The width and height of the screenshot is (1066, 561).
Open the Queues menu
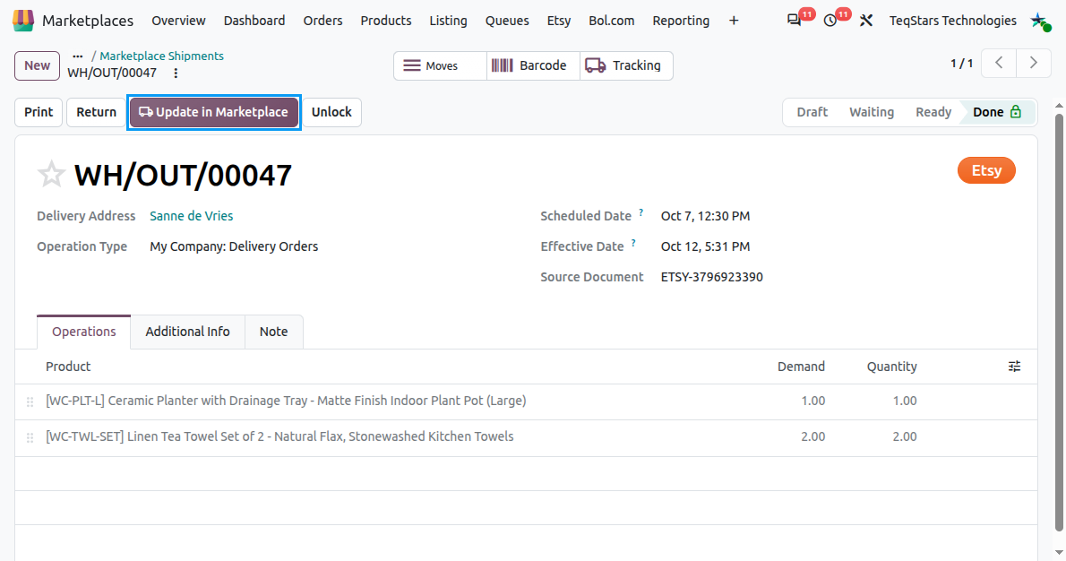point(507,21)
